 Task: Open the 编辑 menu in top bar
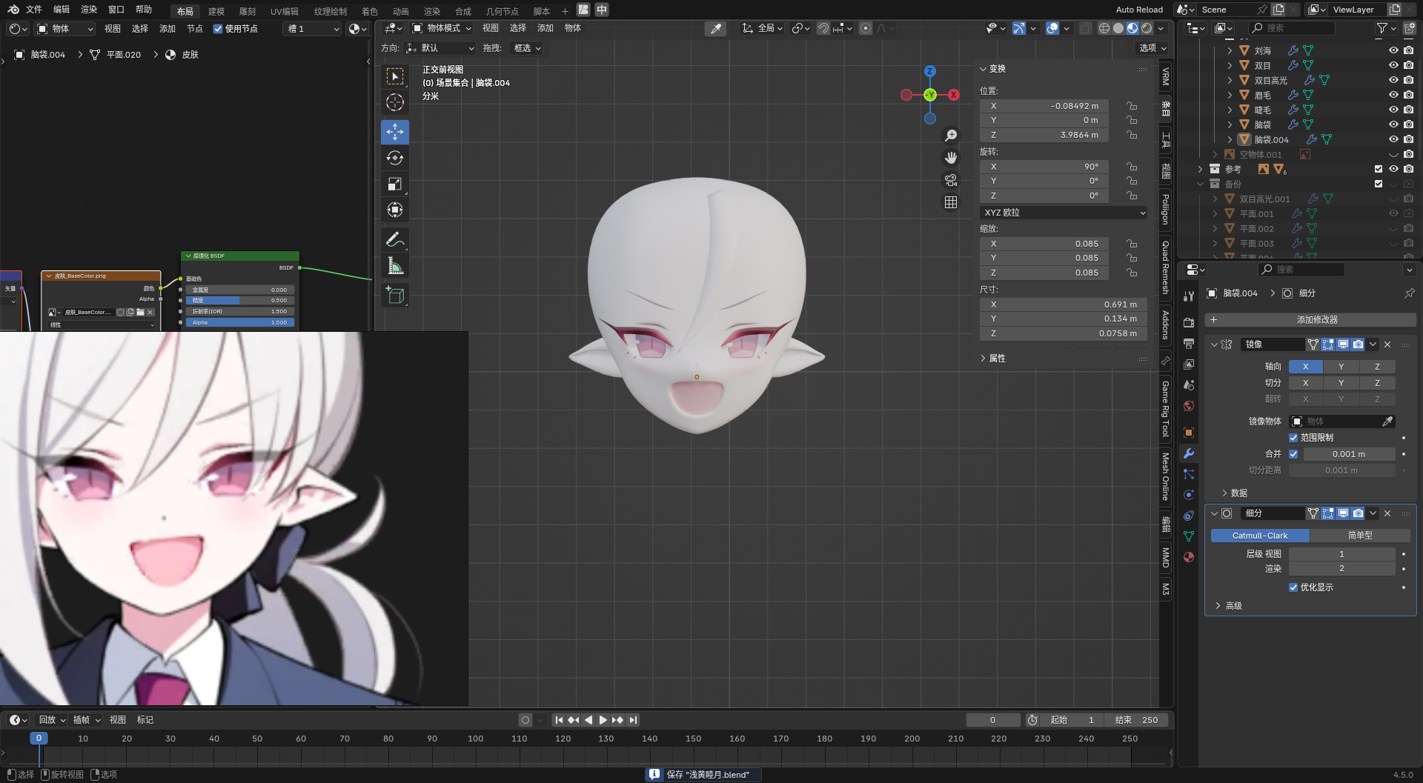pos(62,10)
